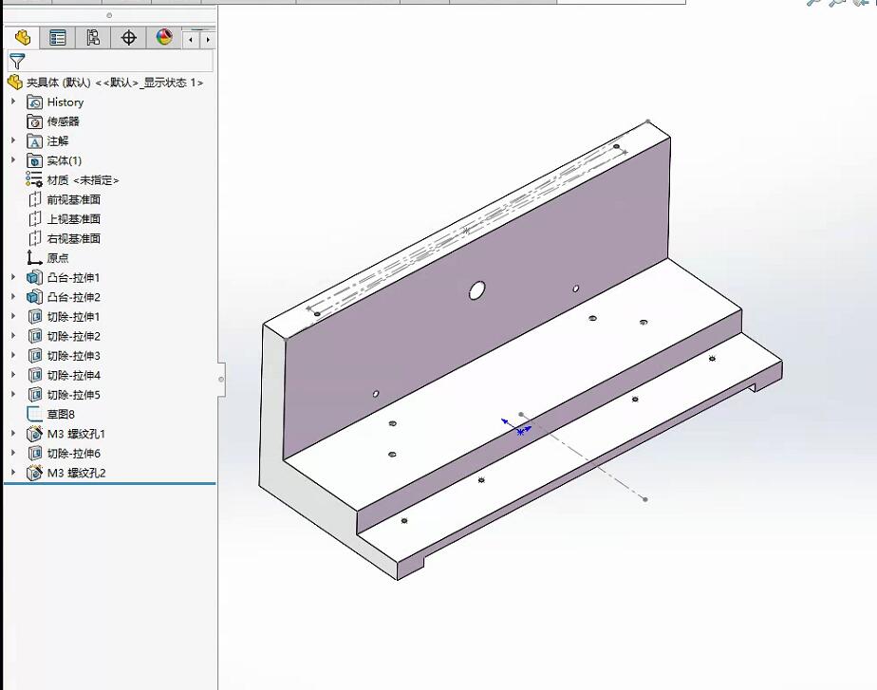877x690 pixels.
Task: Open the PropertyManager panel icon
Action: (57, 37)
